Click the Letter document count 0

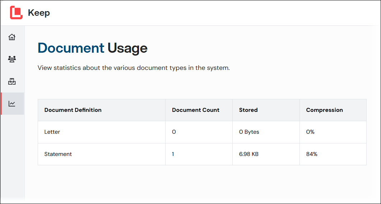coord(174,132)
